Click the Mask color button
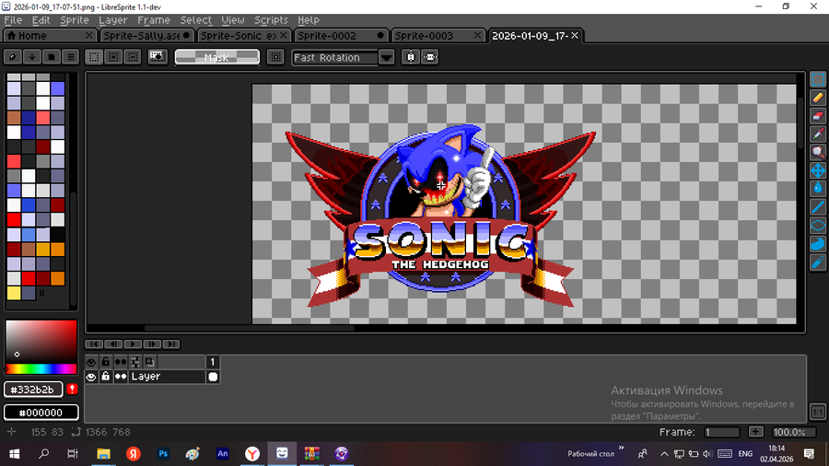 coord(217,57)
